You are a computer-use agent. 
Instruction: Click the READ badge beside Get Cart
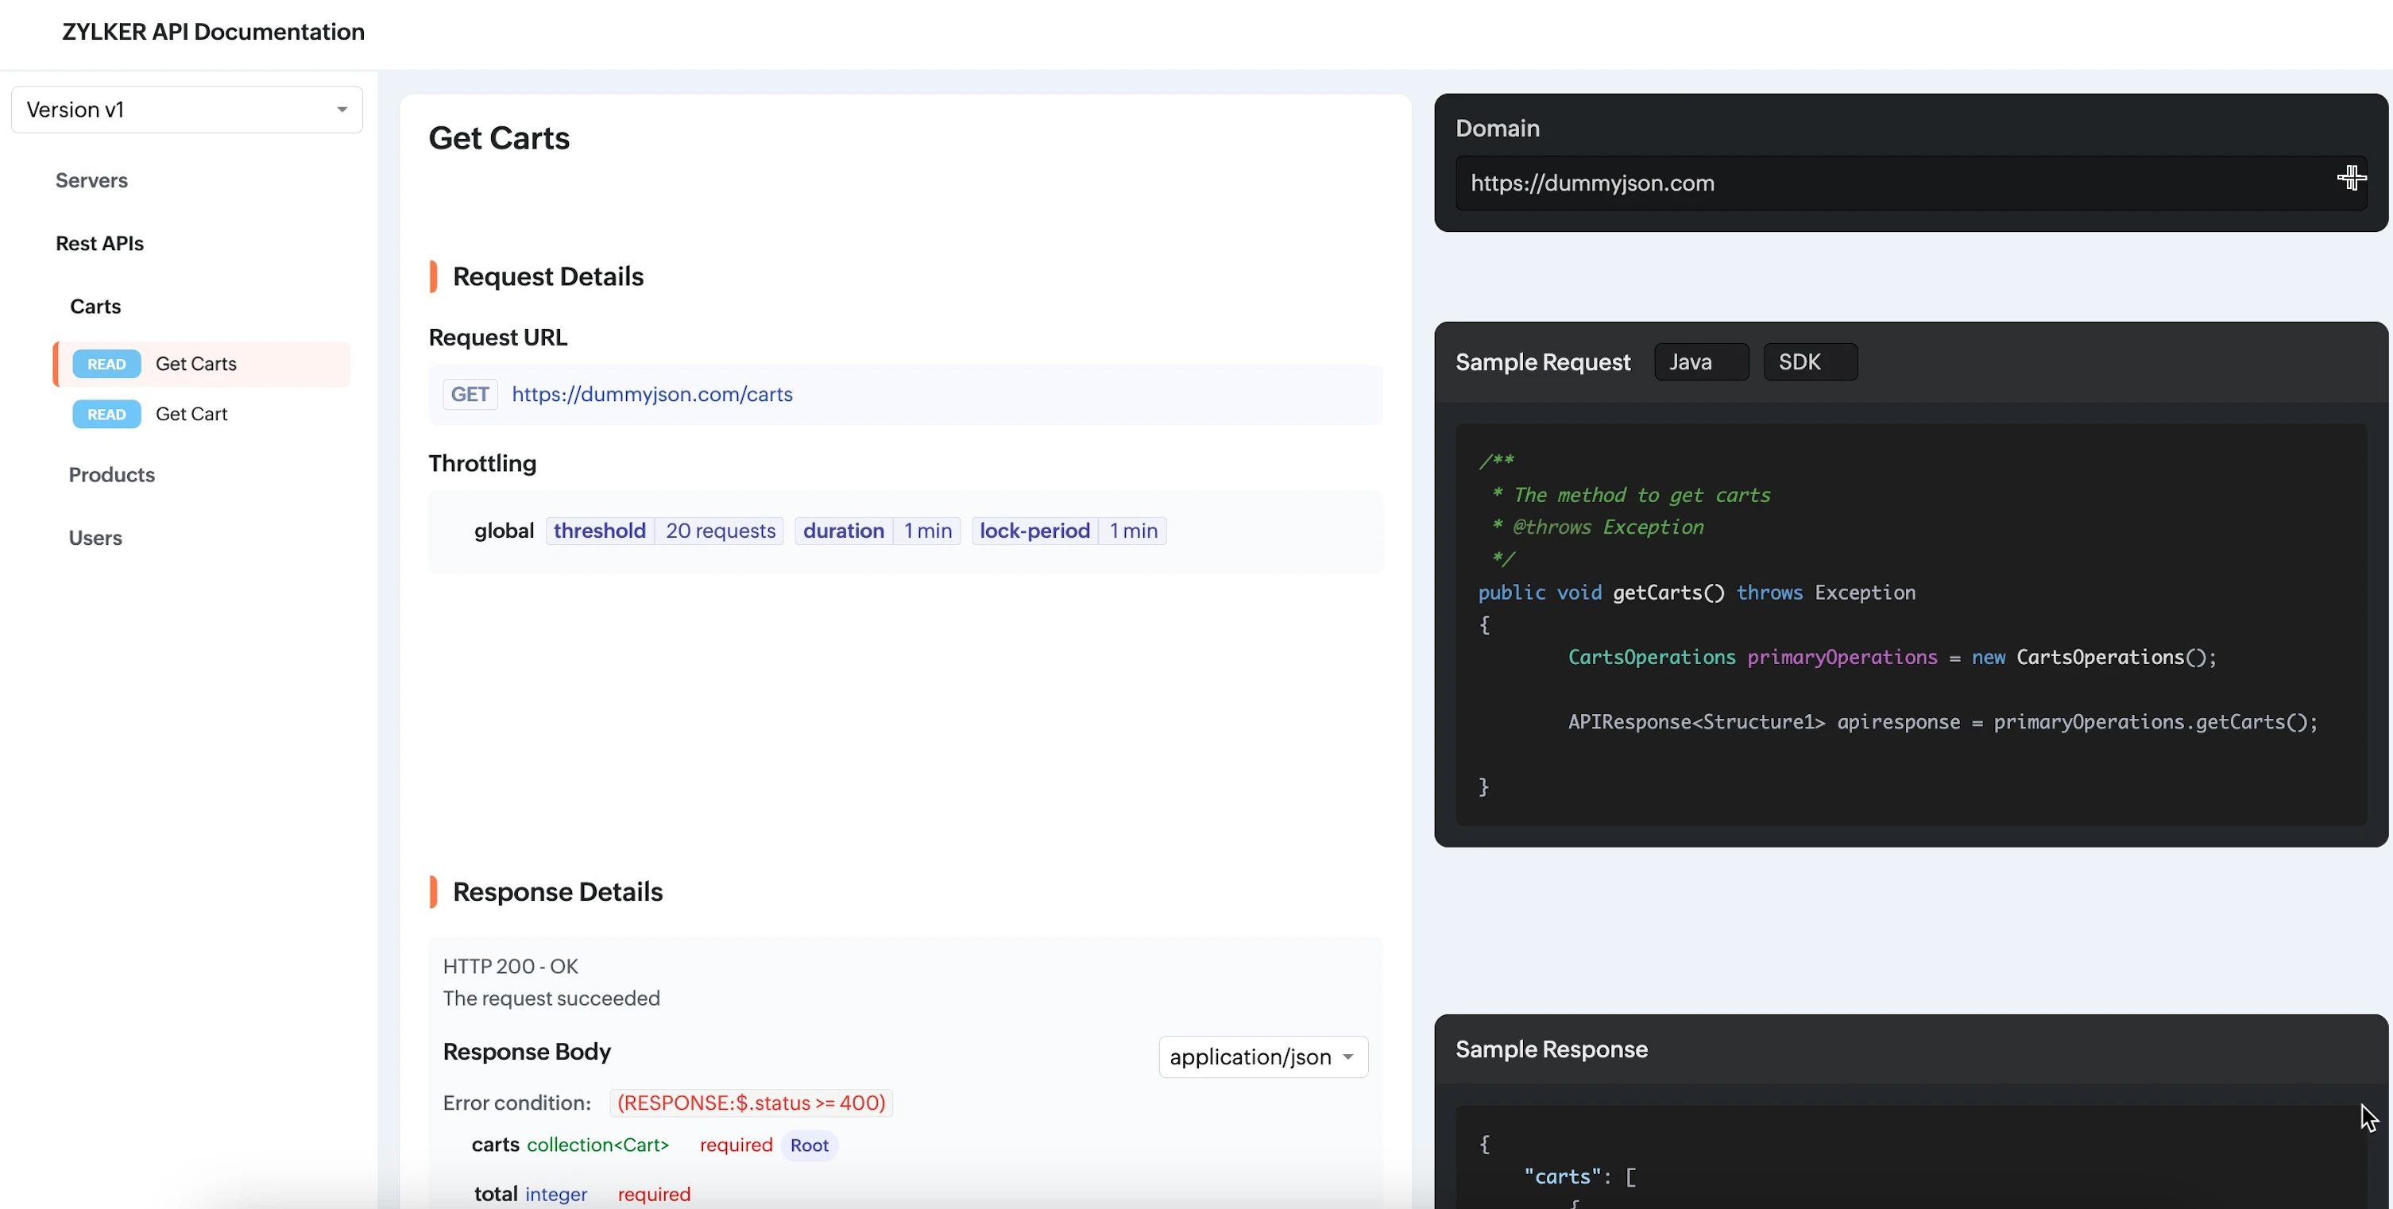[x=106, y=414]
